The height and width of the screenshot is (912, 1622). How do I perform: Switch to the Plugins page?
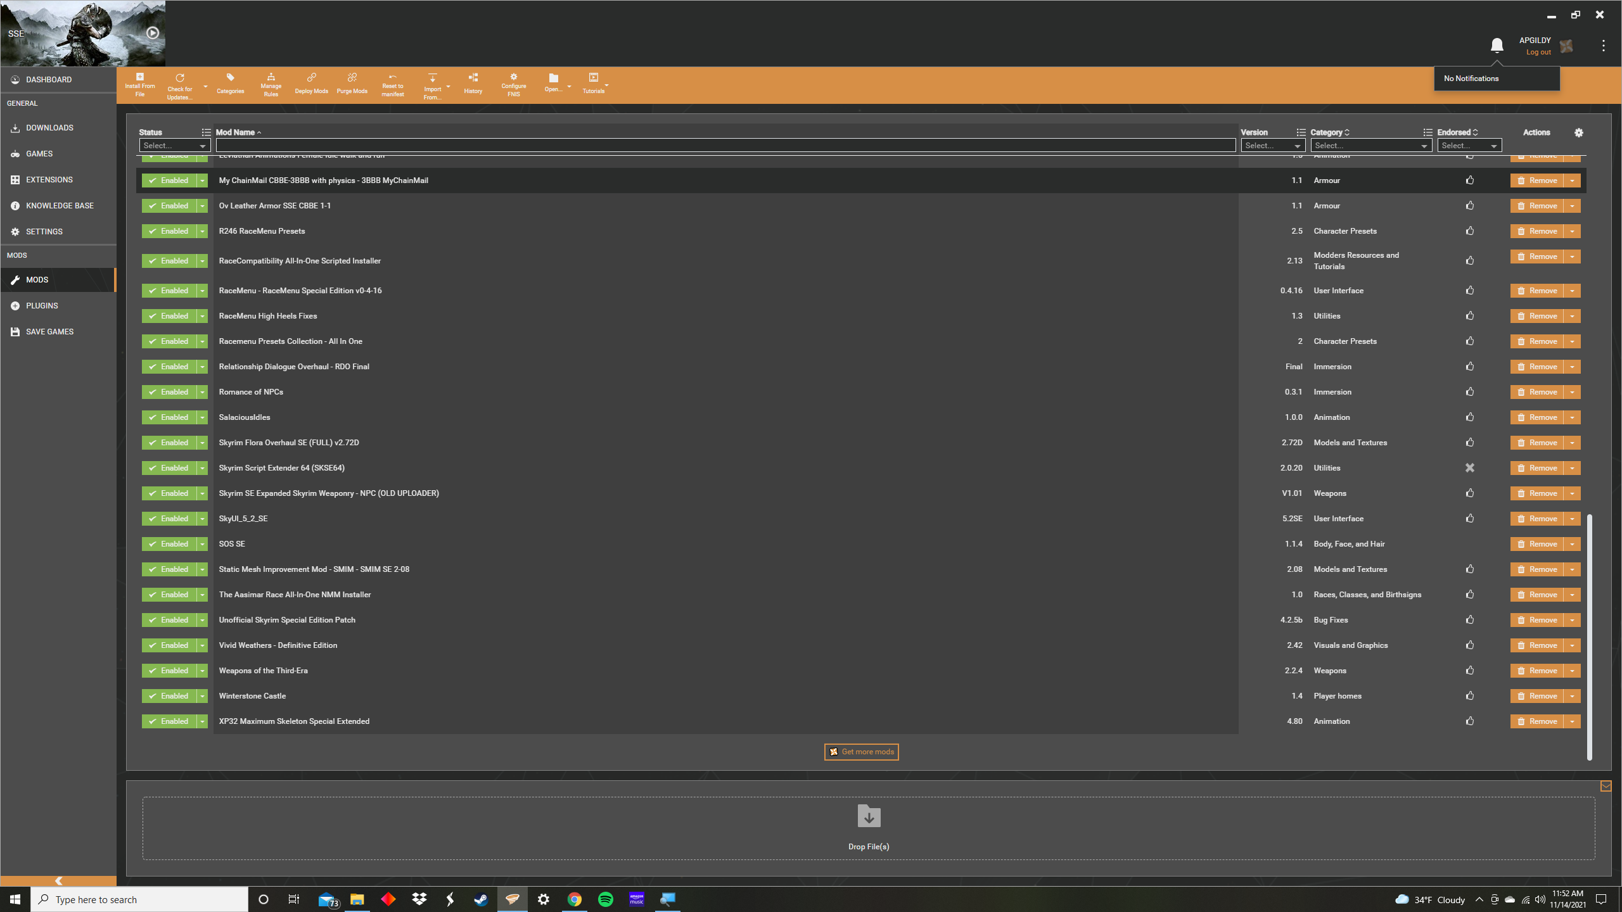tap(58, 305)
